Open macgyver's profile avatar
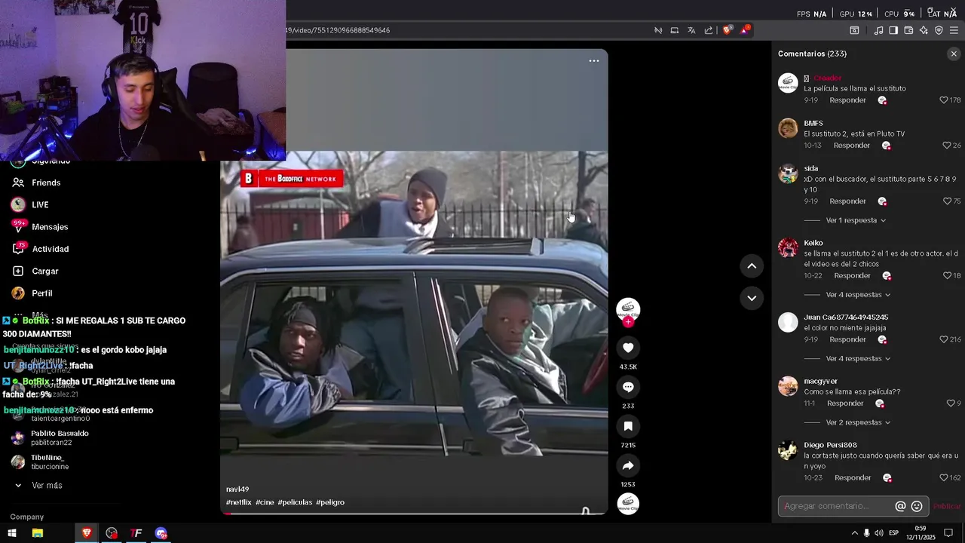The height and width of the screenshot is (543, 965). point(788,386)
